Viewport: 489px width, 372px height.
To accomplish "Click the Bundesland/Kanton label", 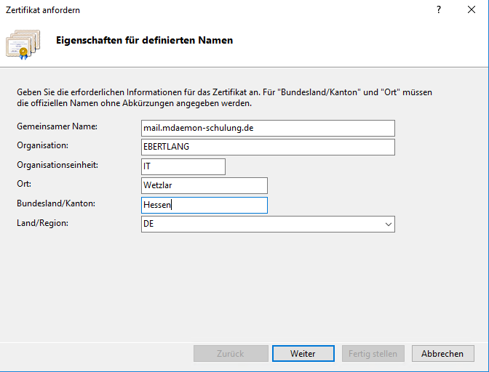I will coord(56,203).
